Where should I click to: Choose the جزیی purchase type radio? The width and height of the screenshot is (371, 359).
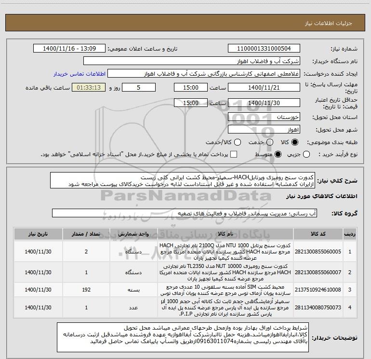(306, 154)
